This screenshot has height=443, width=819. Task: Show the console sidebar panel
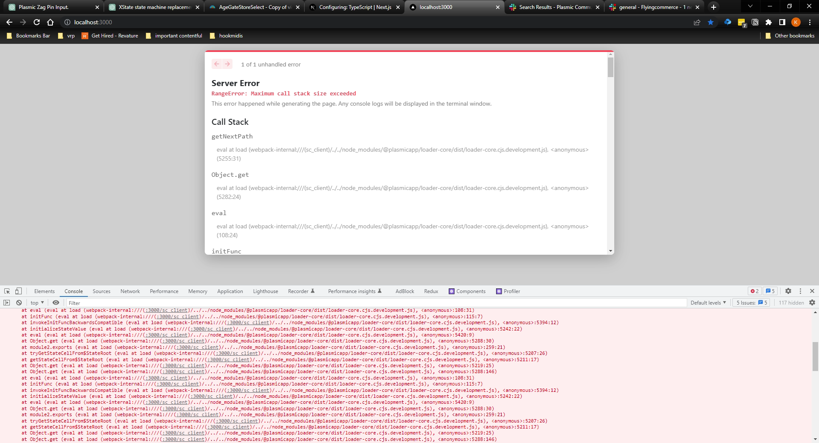point(7,303)
